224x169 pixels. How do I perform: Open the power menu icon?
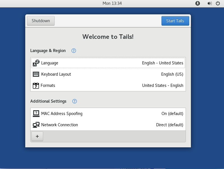tap(218, 3)
